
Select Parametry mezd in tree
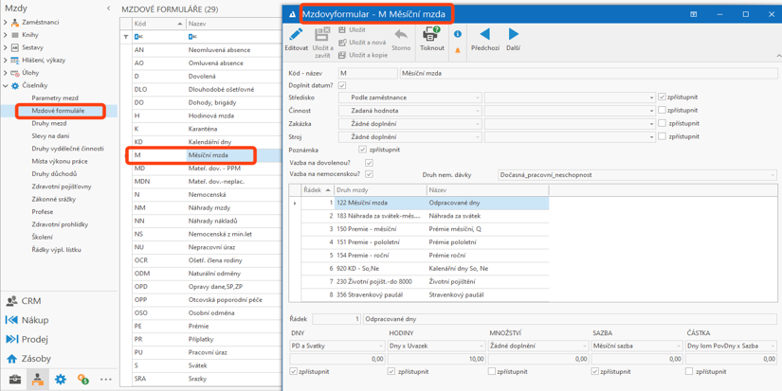[55, 98]
